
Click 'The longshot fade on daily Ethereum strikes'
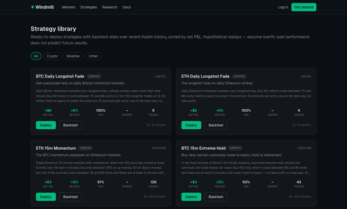click(217, 83)
